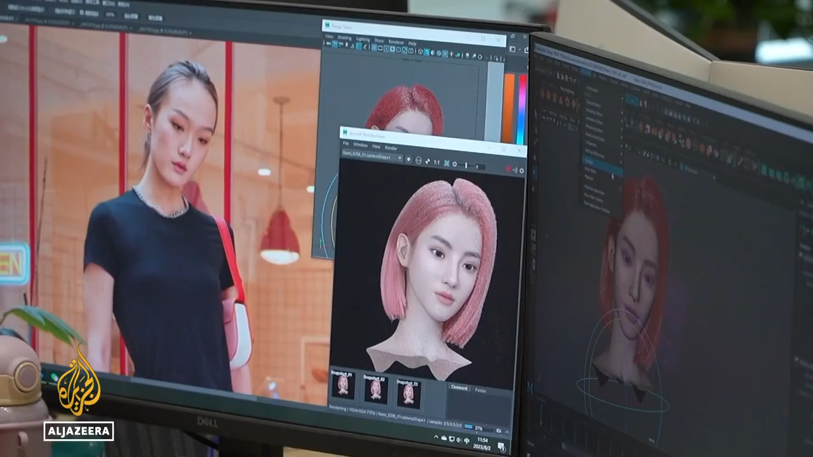Switch to the Folder tab
Screen dimensions: 813x457
481,391
